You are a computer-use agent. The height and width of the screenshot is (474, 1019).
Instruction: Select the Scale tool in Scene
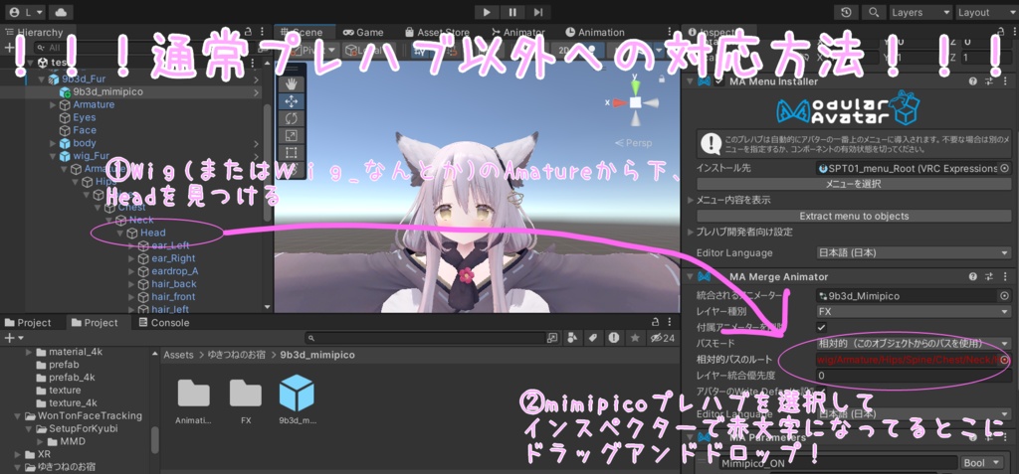pyautogui.click(x=292, y=136)
